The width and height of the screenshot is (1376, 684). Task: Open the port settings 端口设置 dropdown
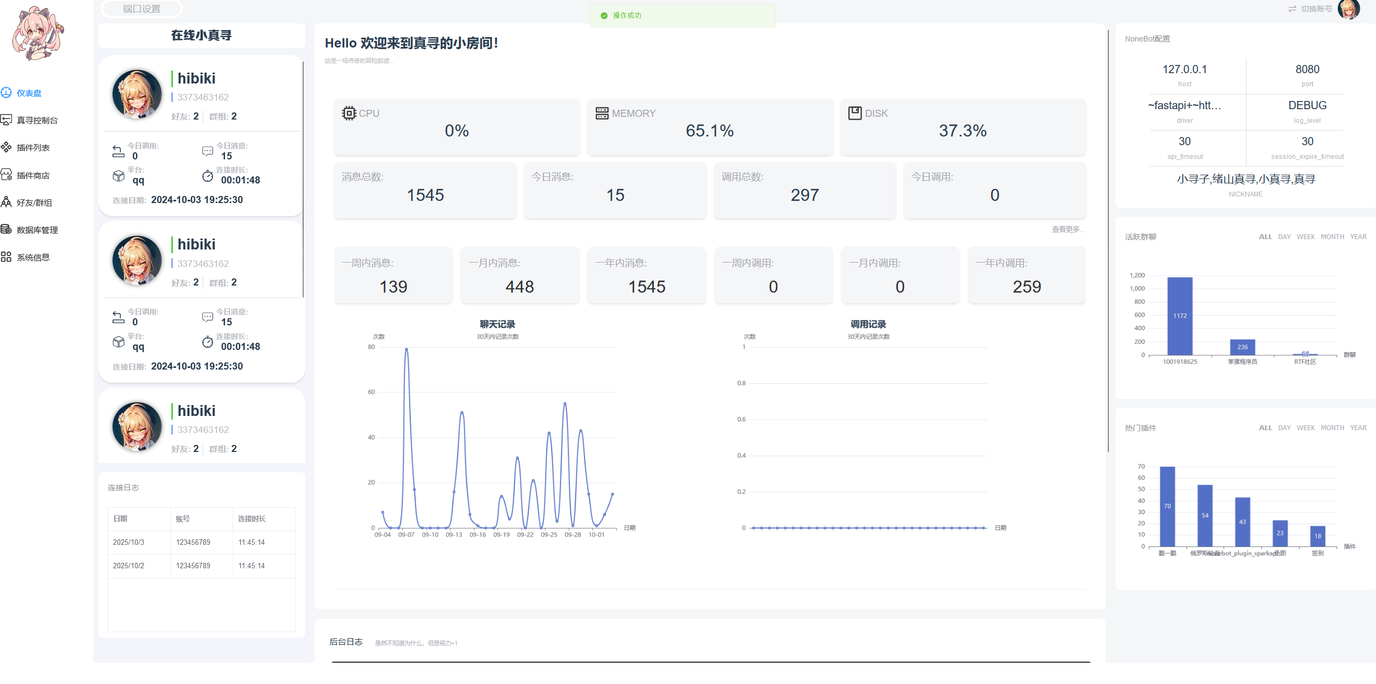click(x=141, y=9)
